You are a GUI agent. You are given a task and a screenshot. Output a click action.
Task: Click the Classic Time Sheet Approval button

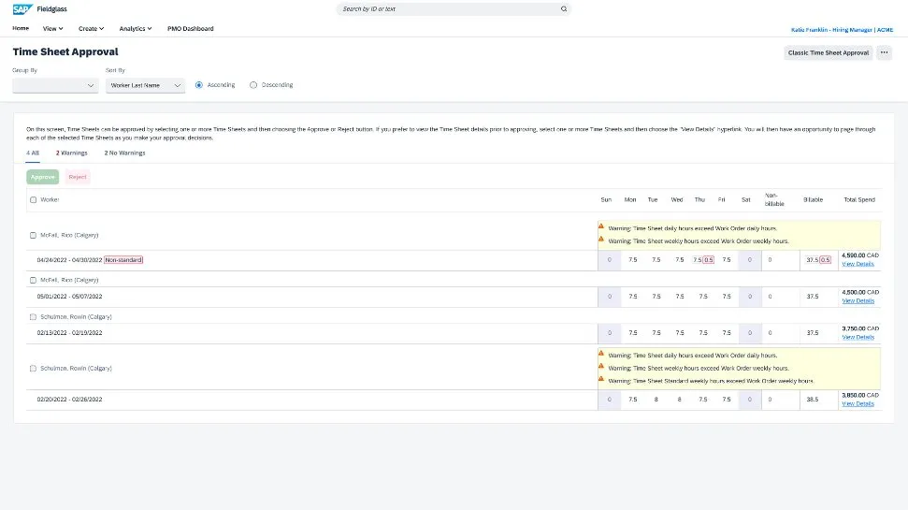828,52
